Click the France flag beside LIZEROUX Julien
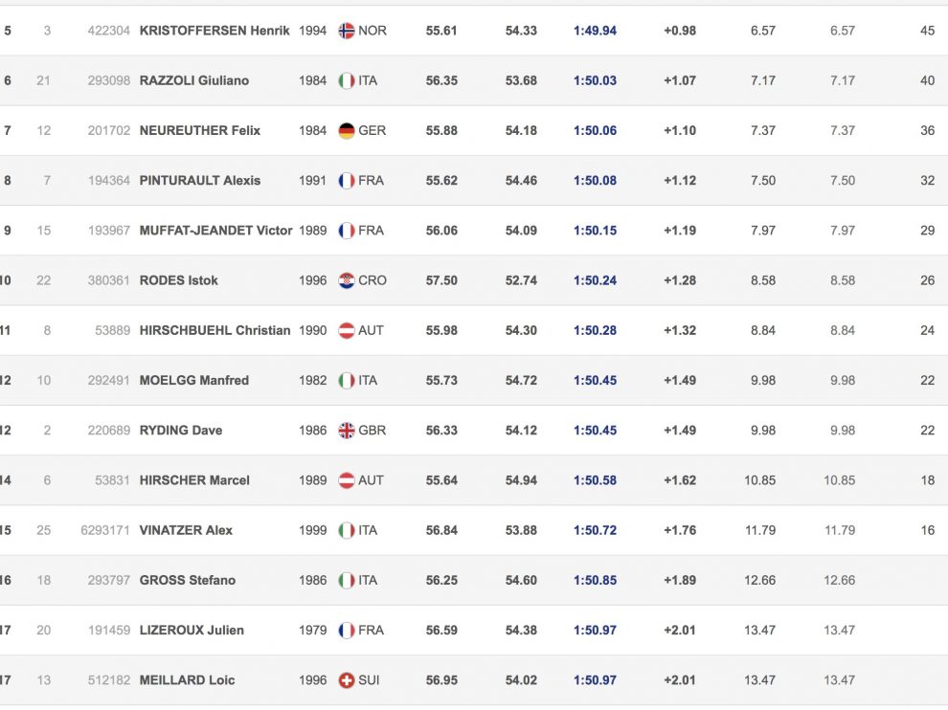948x710 pixels. [x=347, y=631]
